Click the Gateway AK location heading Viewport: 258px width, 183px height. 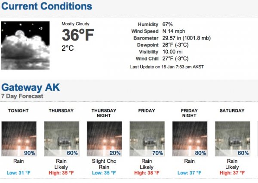point(30,88)
